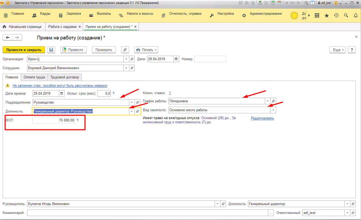
Task: Click the home icon of Начальная страница
Action: pos(5,27)
